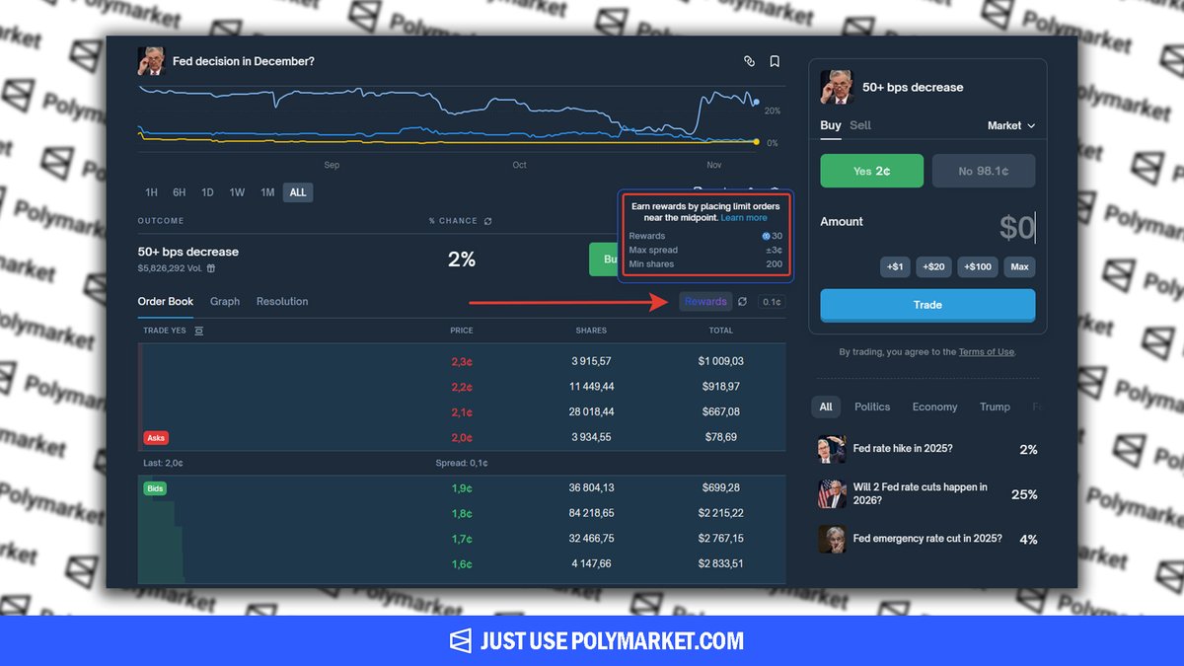Click the icon beside TRADE YES header
Viewport: 1184px width, 666px height.
[198, 331]
